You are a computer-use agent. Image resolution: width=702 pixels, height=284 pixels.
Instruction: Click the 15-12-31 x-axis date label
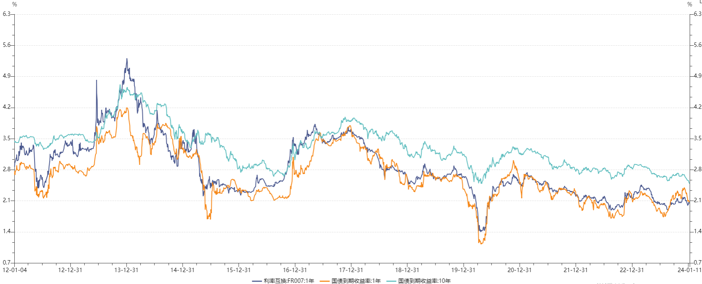pos(238,270)
